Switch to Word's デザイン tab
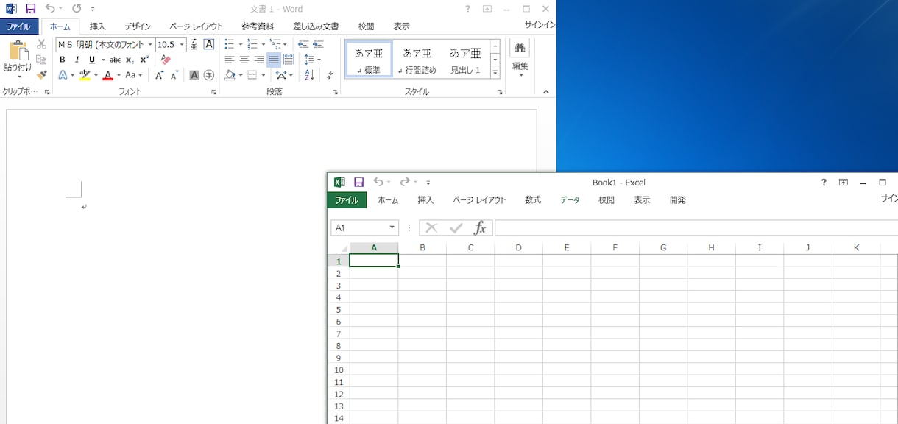Viewport: 898px width, 424px height. coord(138,26)
